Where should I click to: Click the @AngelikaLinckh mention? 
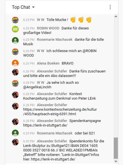point(37,87)
